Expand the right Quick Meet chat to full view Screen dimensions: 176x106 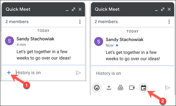(163, 9)
